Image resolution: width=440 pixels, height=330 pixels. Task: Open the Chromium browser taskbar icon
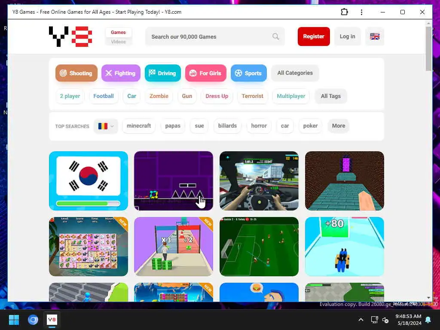tap(33, 320)
